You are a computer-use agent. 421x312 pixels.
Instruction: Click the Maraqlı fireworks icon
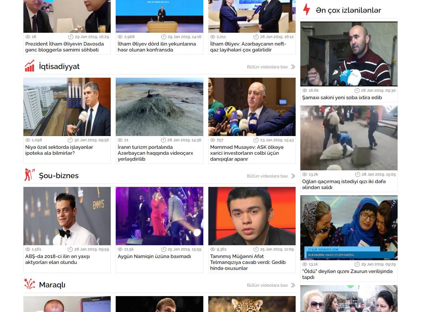click(30, 284)
